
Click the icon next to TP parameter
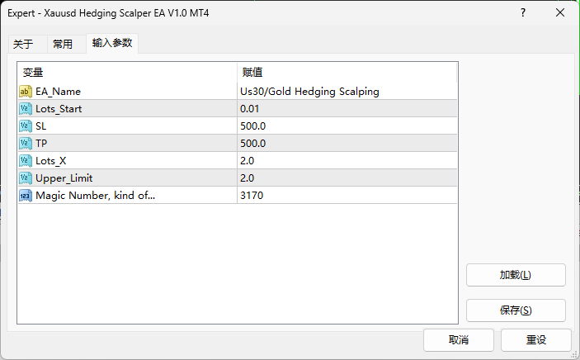tap(26, 144)
